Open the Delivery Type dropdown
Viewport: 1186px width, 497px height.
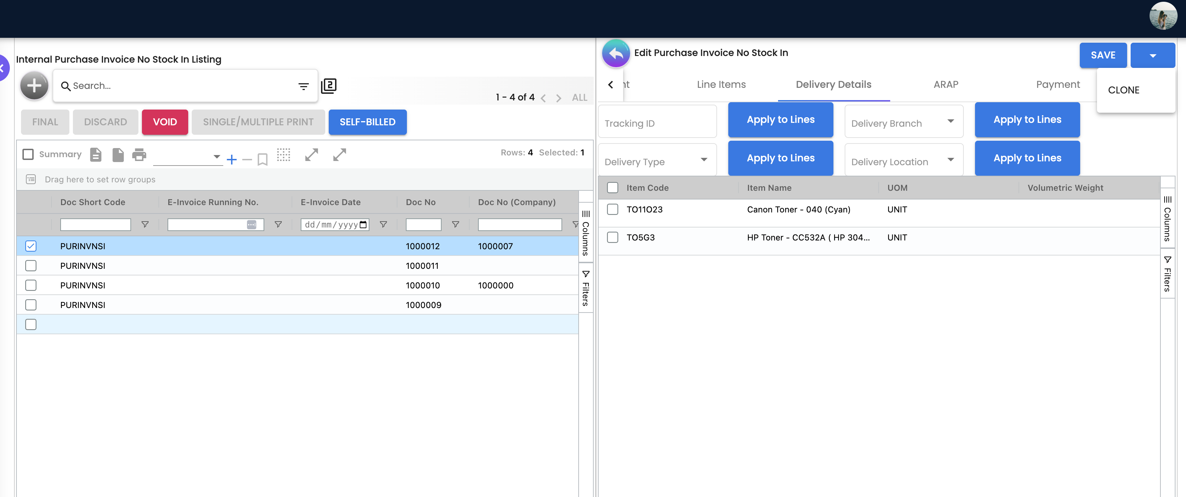pyautogui.click(x=657, y=160)
